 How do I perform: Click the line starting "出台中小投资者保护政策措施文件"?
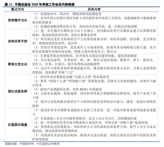click(x=94, y=68)
